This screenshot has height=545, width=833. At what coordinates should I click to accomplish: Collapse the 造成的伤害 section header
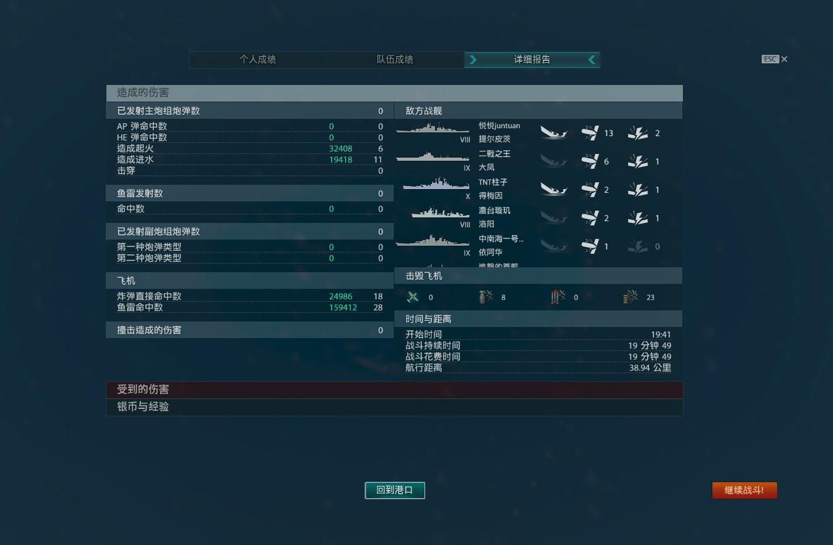[x=394, y=93]
